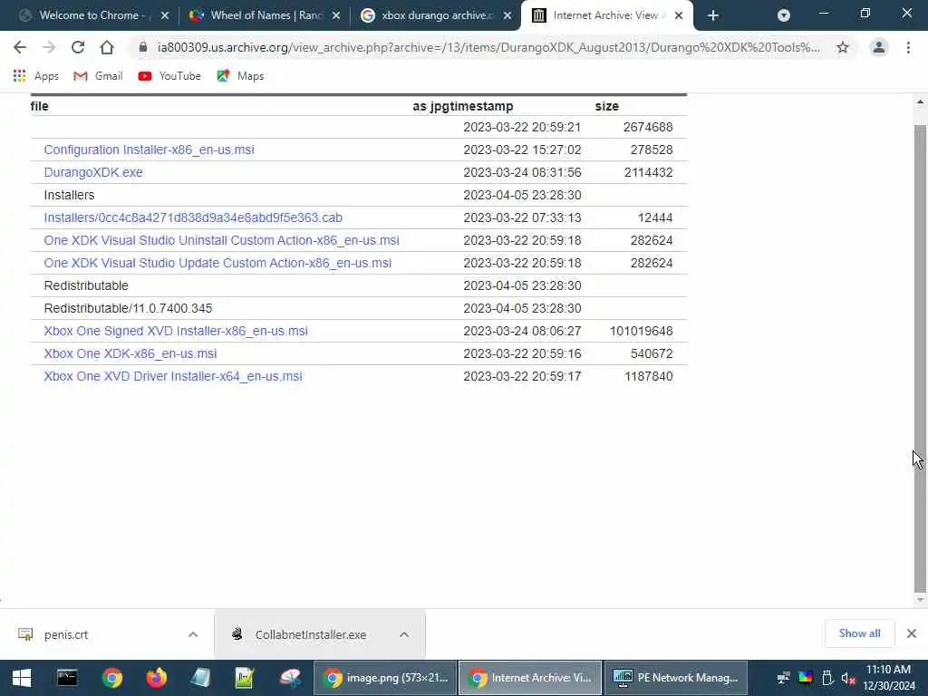928x696 pixels.
Task: Select the Redistributable/11.0.7400.345 row text
Action: [x=128, y=308]
